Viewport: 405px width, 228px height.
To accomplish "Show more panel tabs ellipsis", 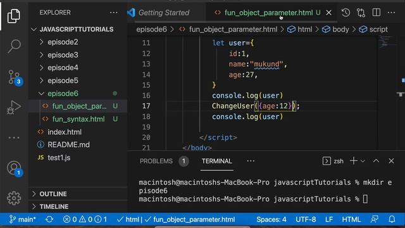I will 251,161.
